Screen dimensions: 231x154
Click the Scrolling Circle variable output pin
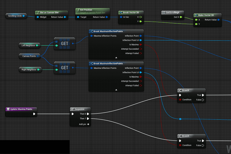[24, 16]
